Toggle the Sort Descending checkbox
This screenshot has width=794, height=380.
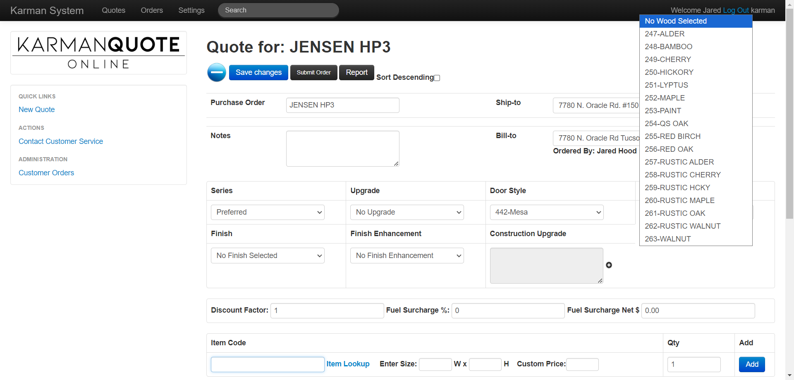tap(437, 78)
